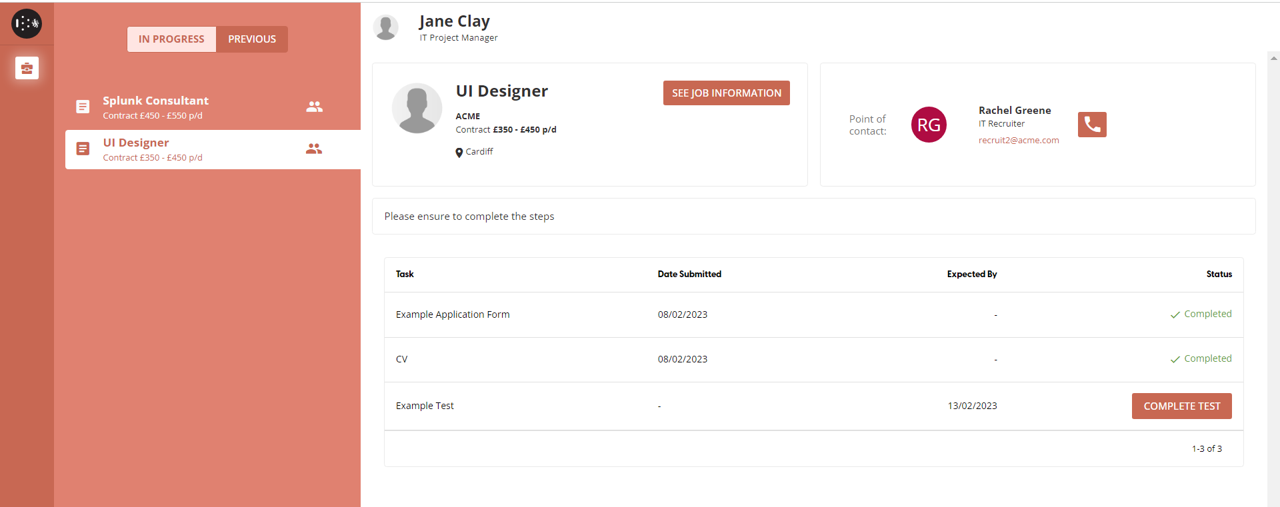Call Rachel Greene using phone icon
Viewport: 1280px width, 507px height.
click(x=1091, y=125)
